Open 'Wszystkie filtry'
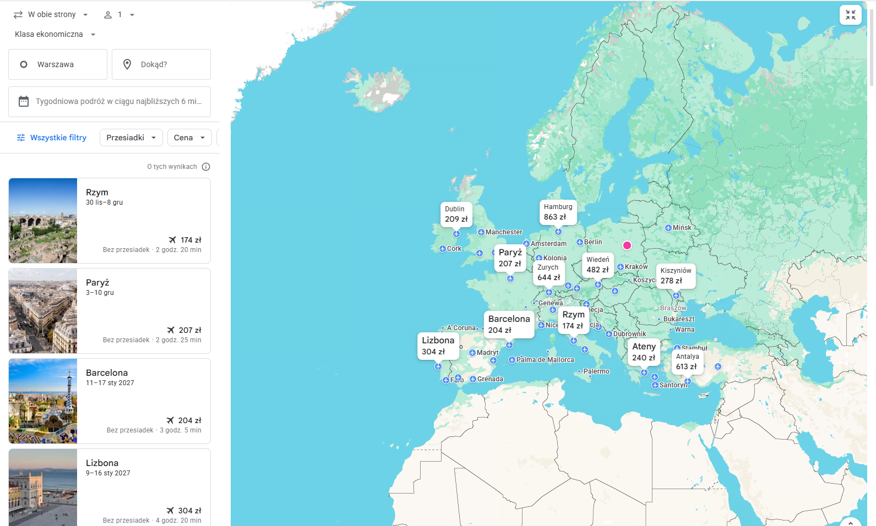Image resolution: width=876 pixels, height=526 pixels. click(x=52, y=138)
